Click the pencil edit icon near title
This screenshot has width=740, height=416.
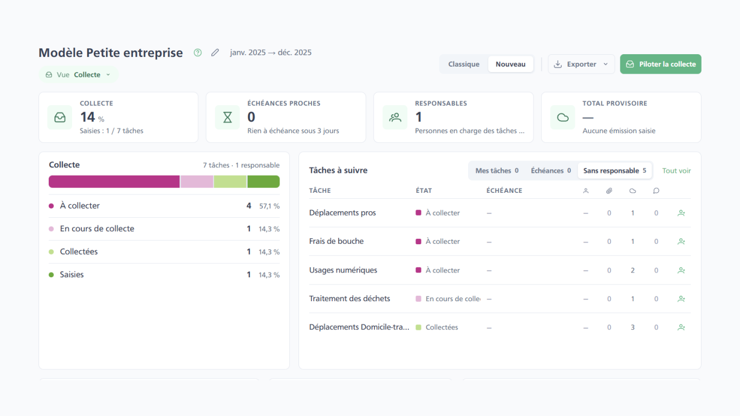[x=215, y=53]
